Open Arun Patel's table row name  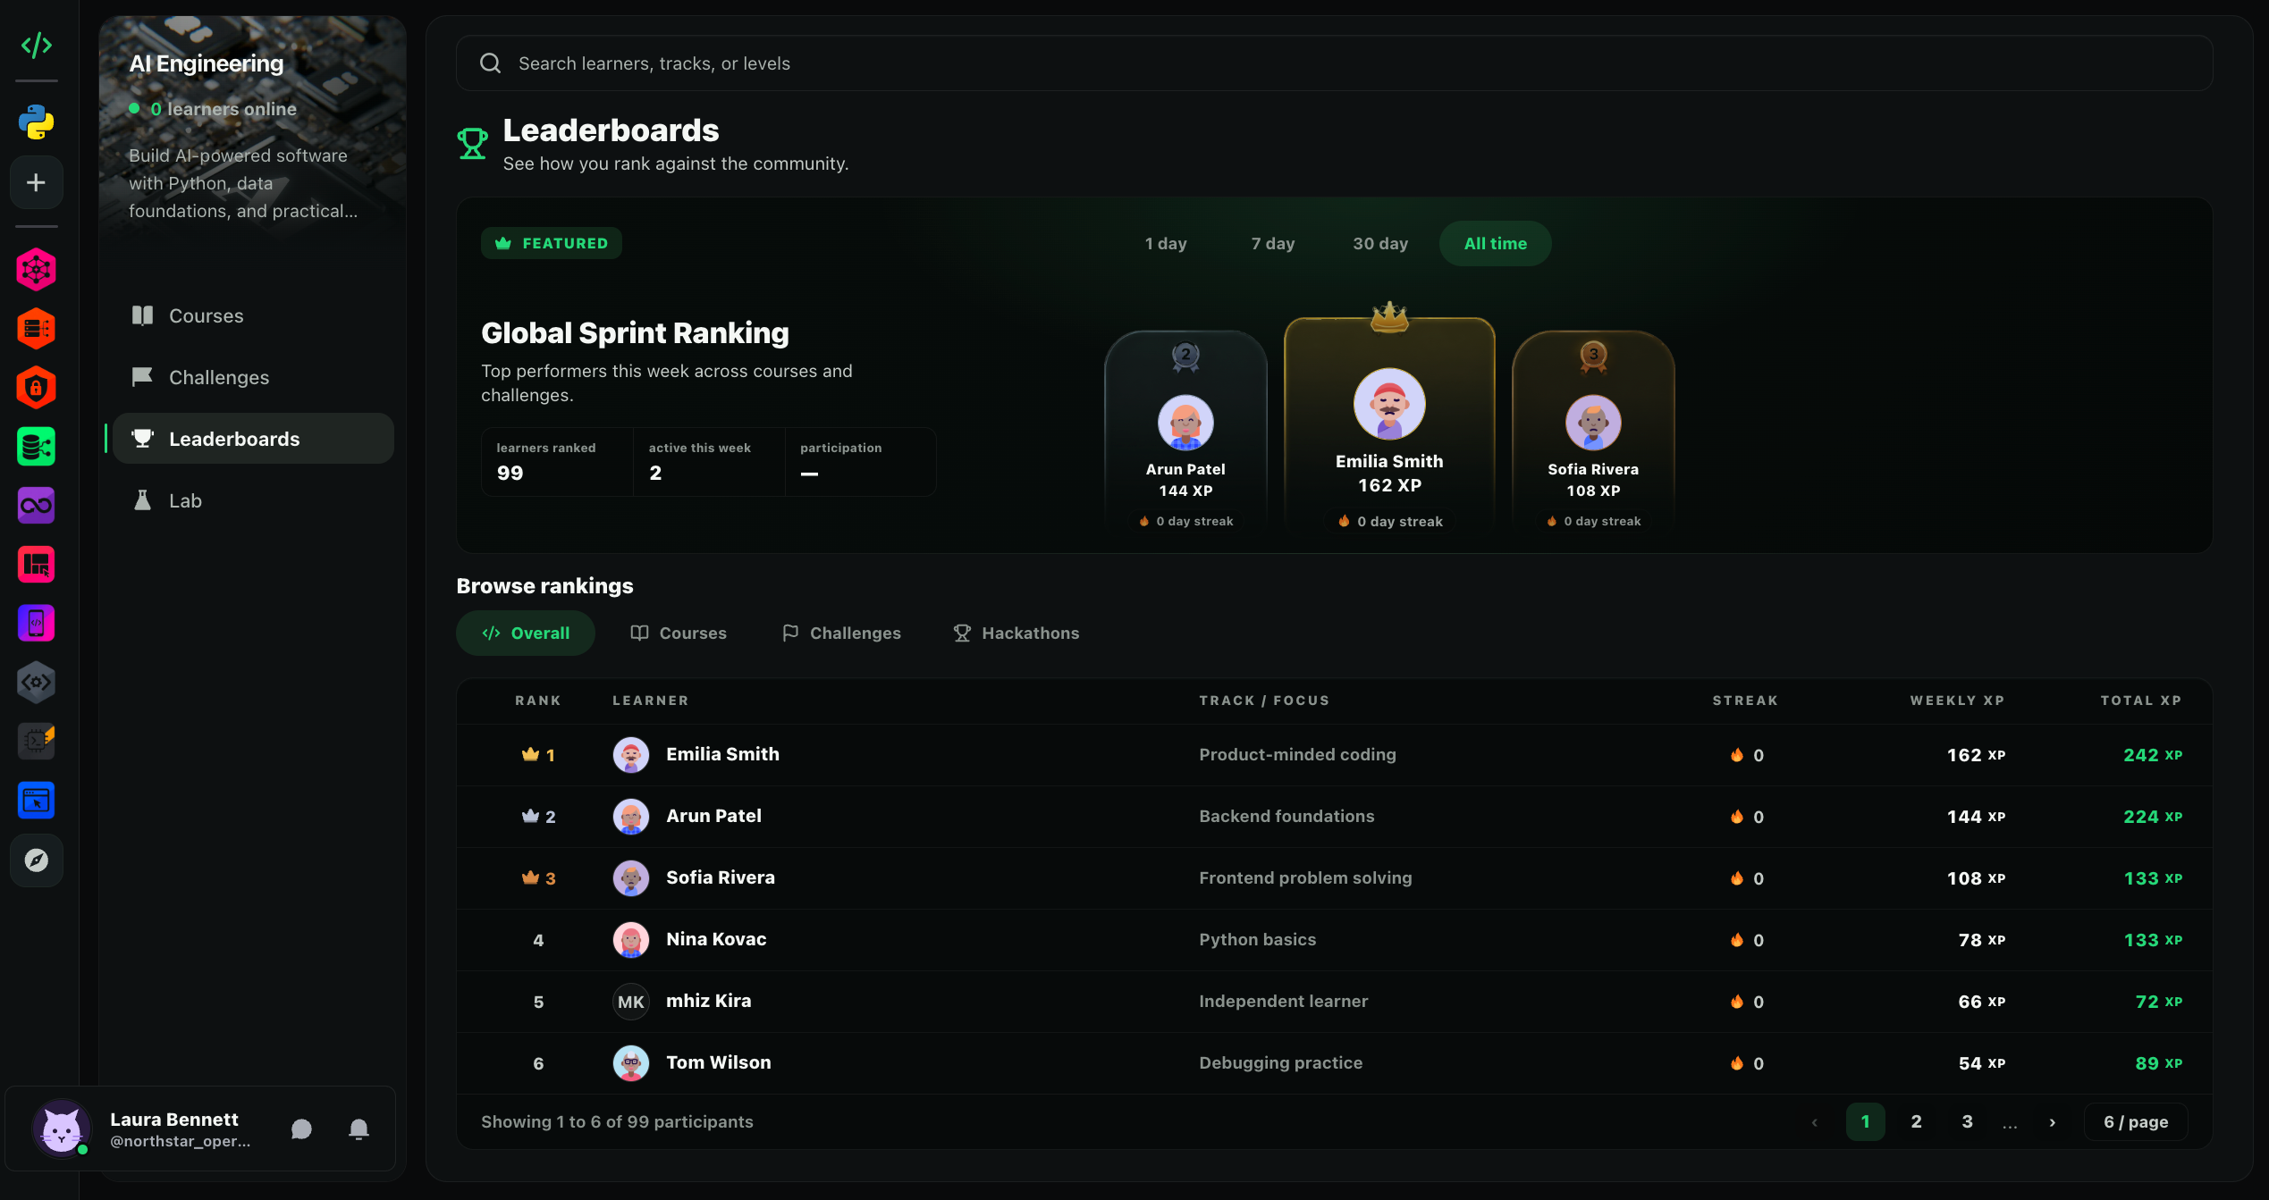tap(713, 816)
